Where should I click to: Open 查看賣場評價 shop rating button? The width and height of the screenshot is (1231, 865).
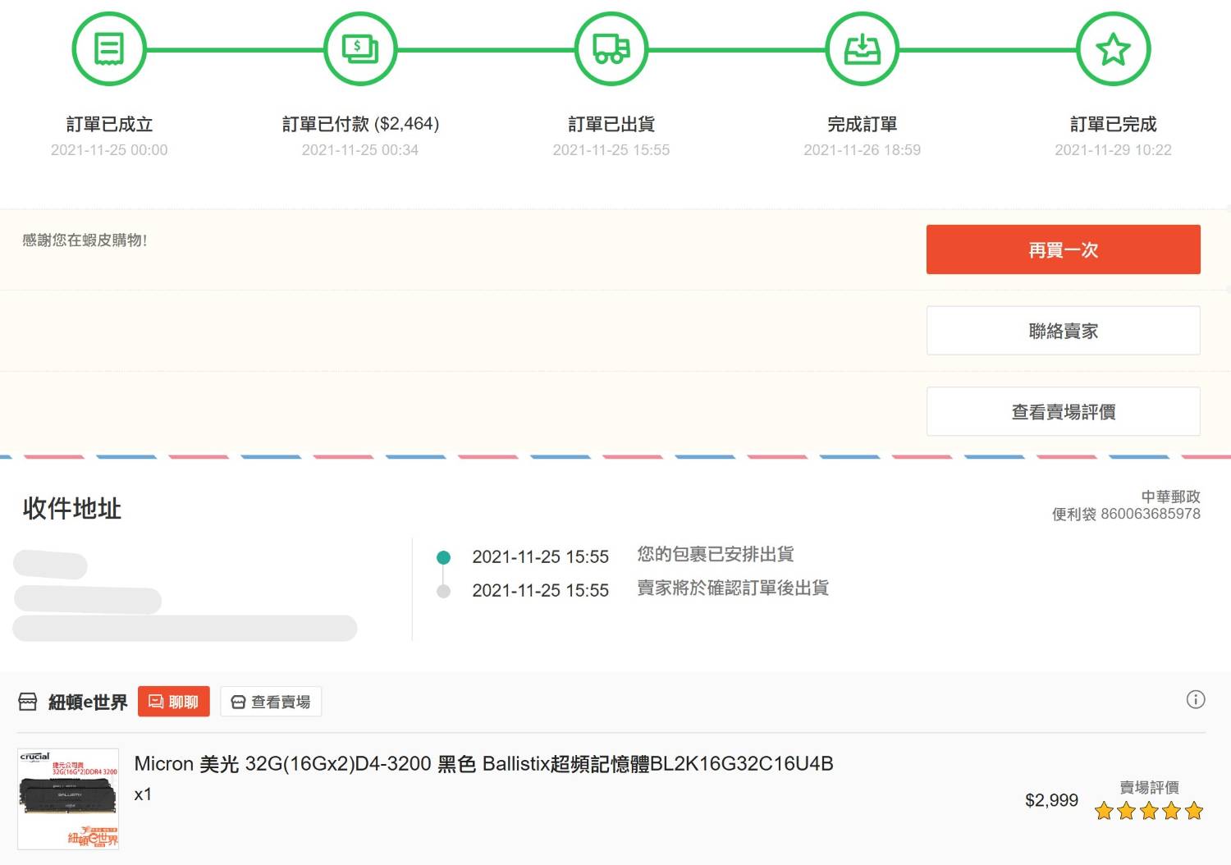(1063, 411)
